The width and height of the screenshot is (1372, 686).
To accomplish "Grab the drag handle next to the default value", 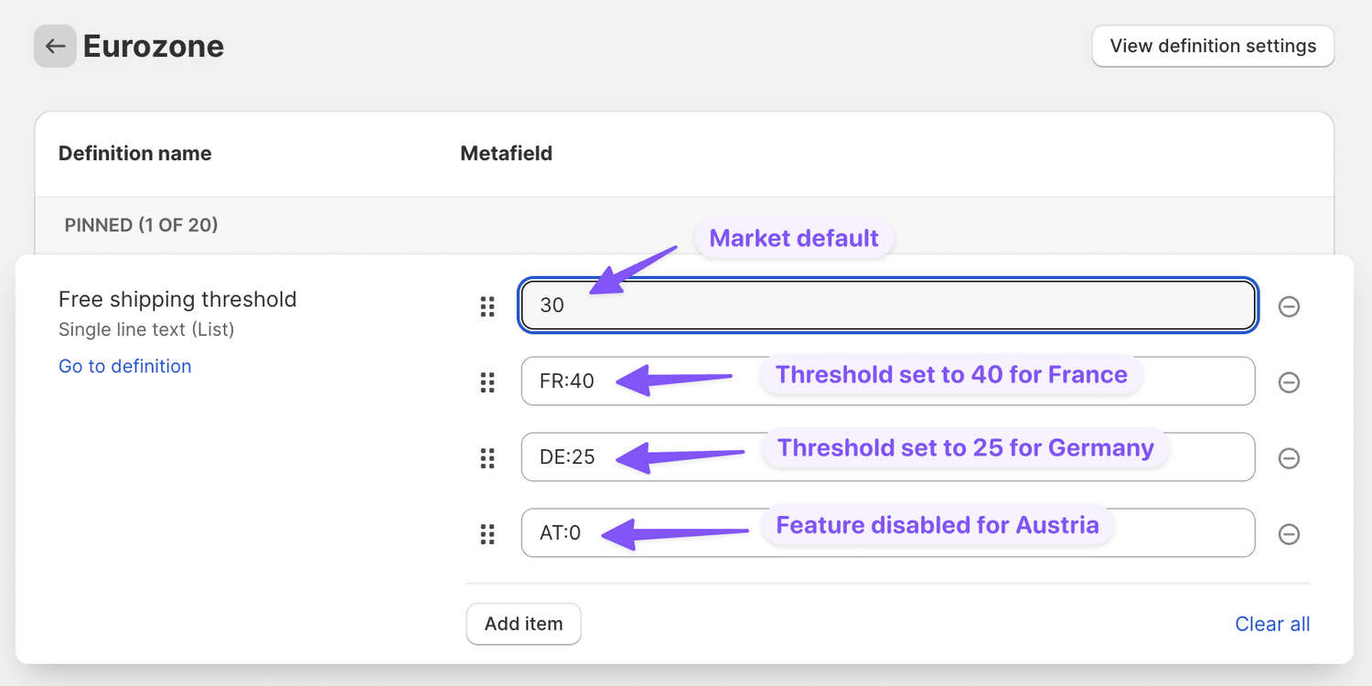I will tap(487, 306).
